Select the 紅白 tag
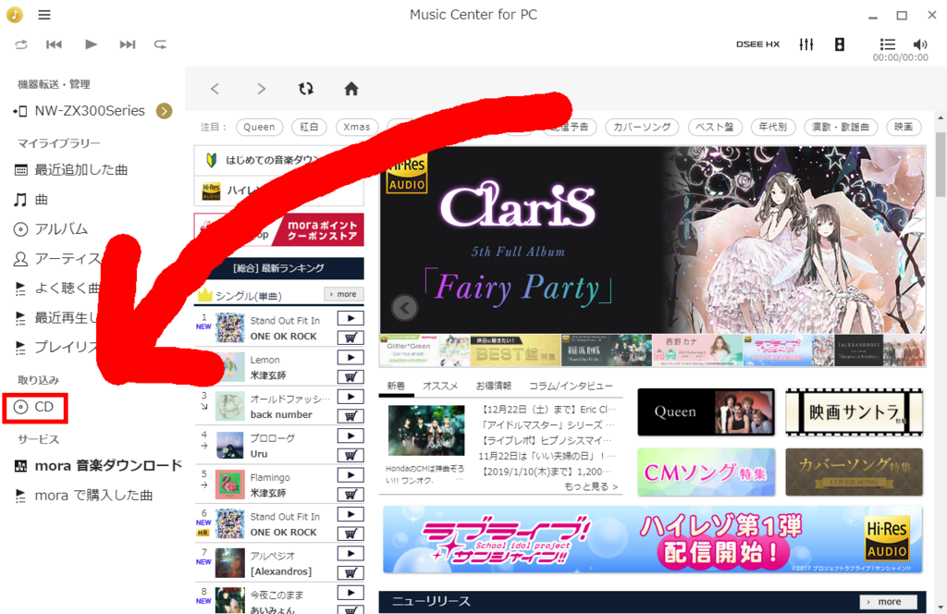 pos(309,127)
